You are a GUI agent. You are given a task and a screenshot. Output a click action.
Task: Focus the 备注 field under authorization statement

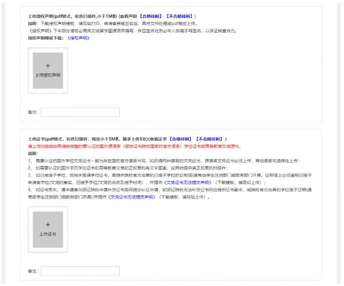tap(80, 112)
